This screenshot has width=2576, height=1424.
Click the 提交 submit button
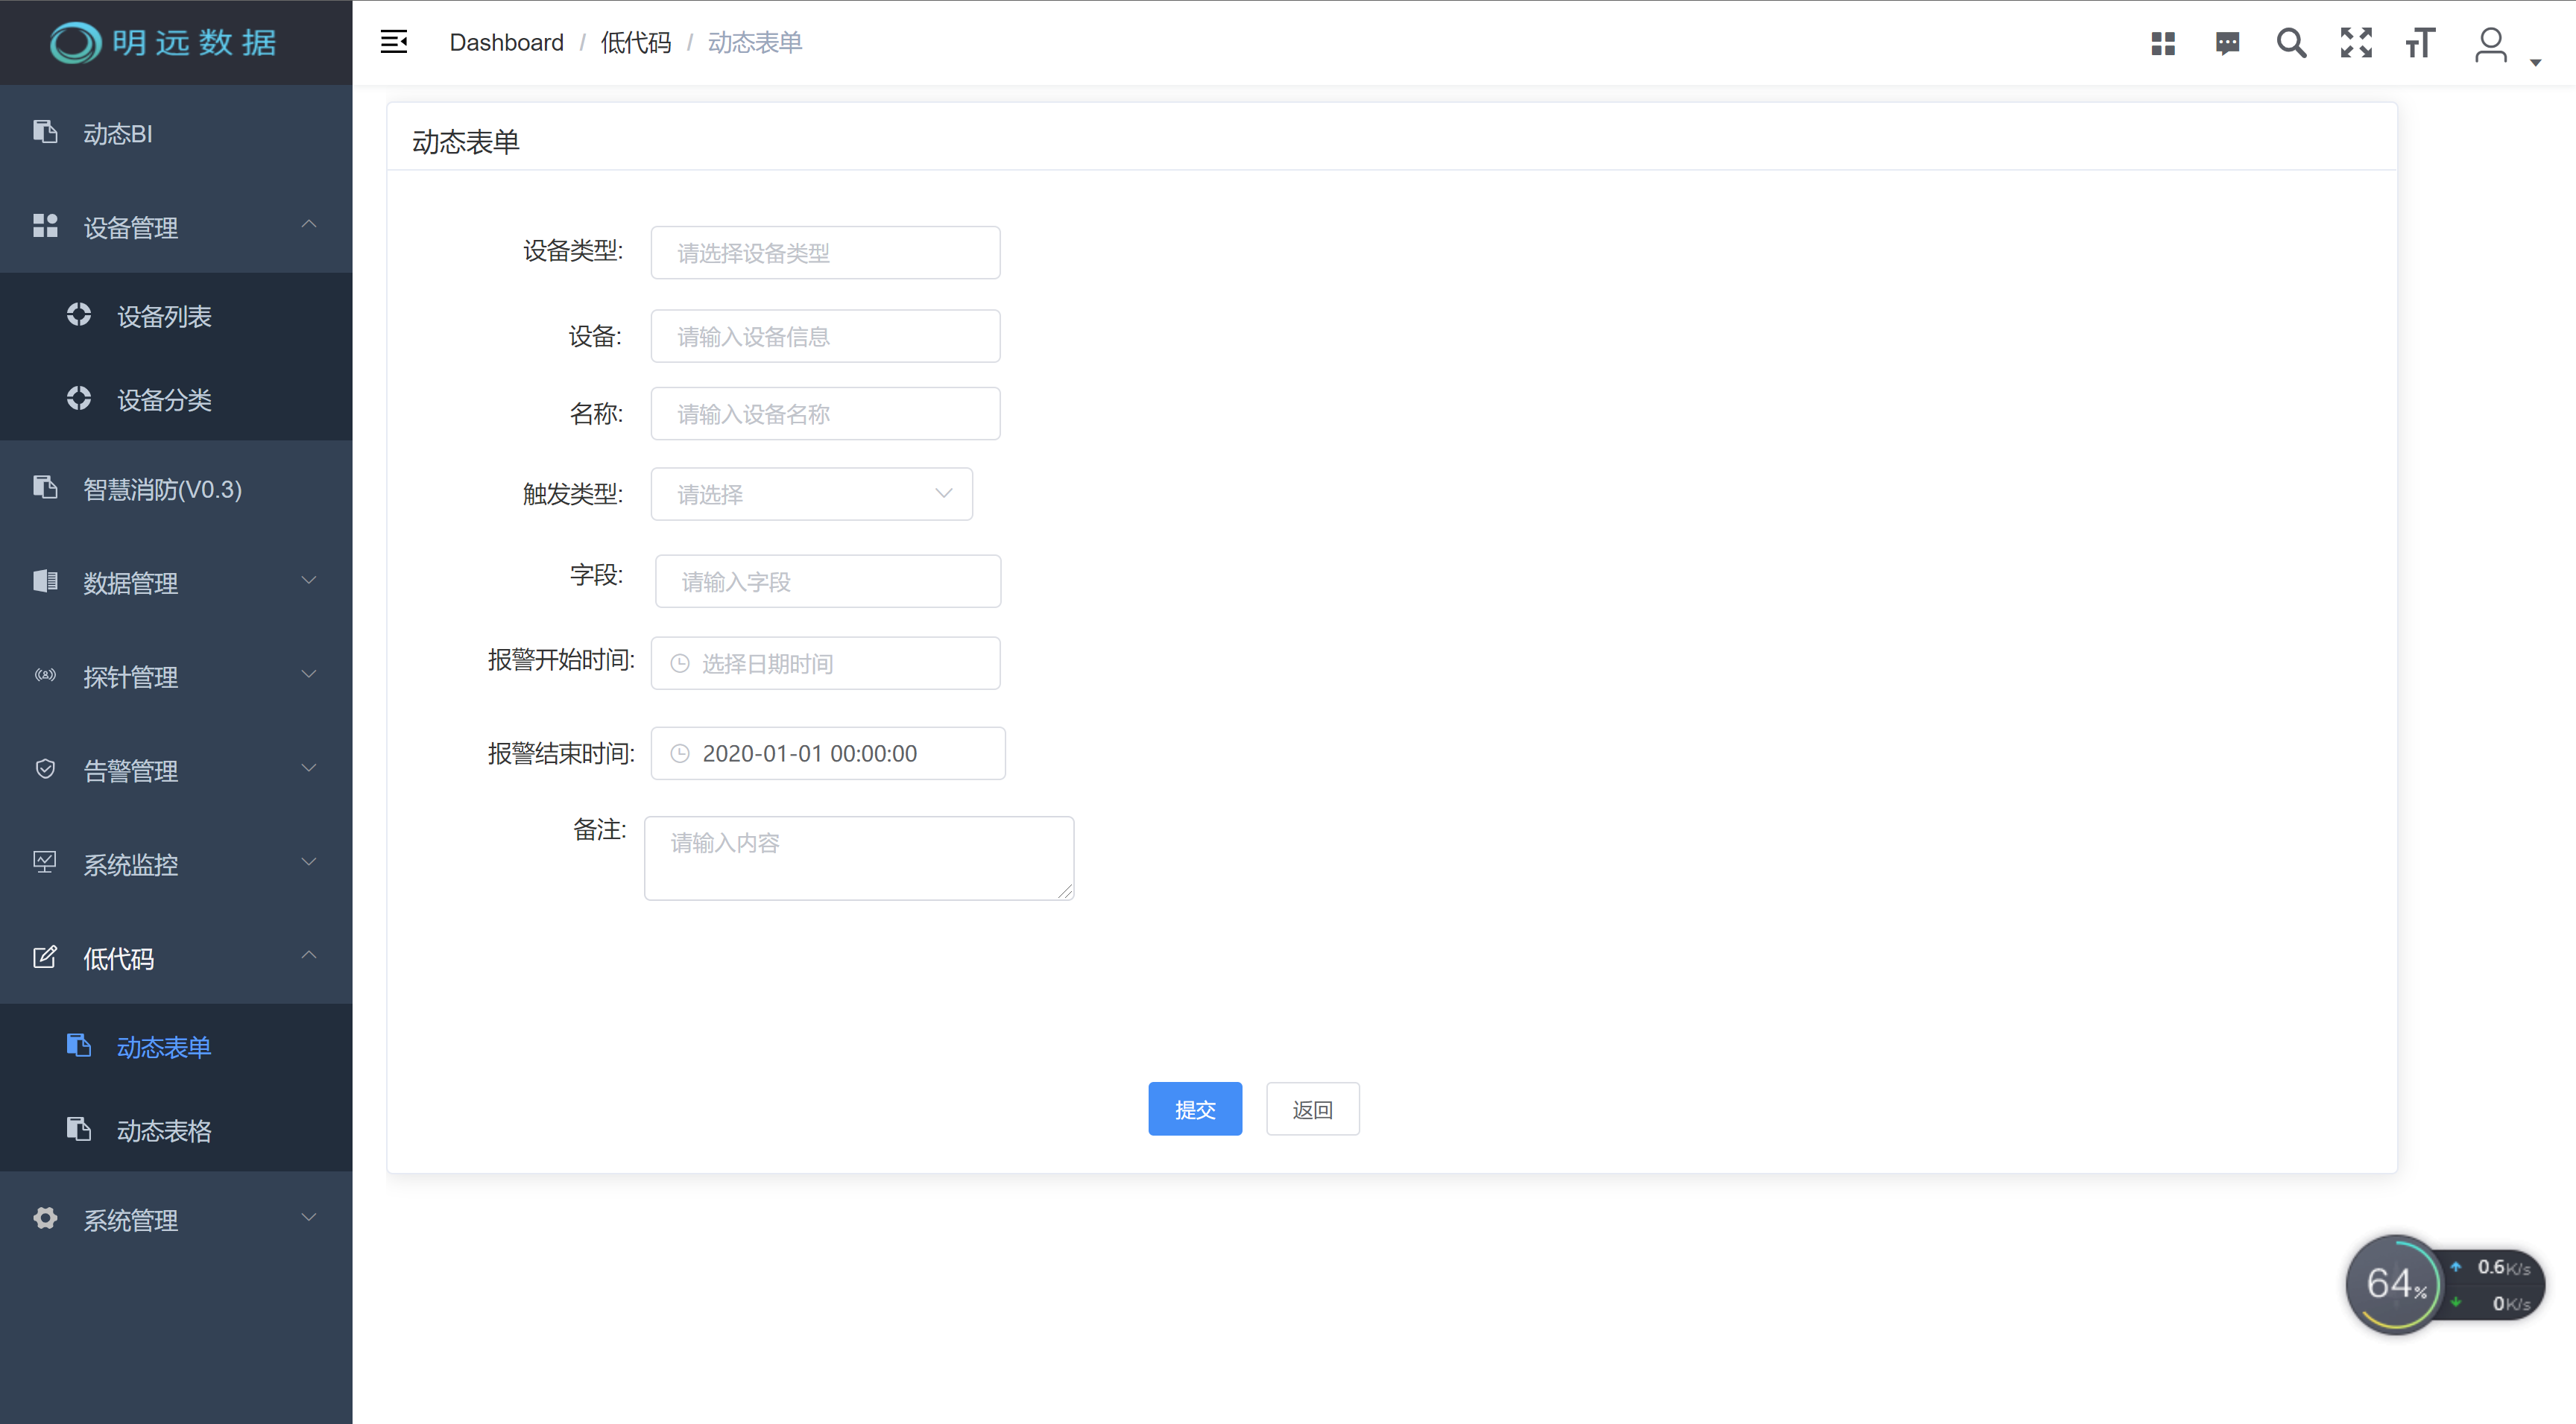(1195, 1109)
